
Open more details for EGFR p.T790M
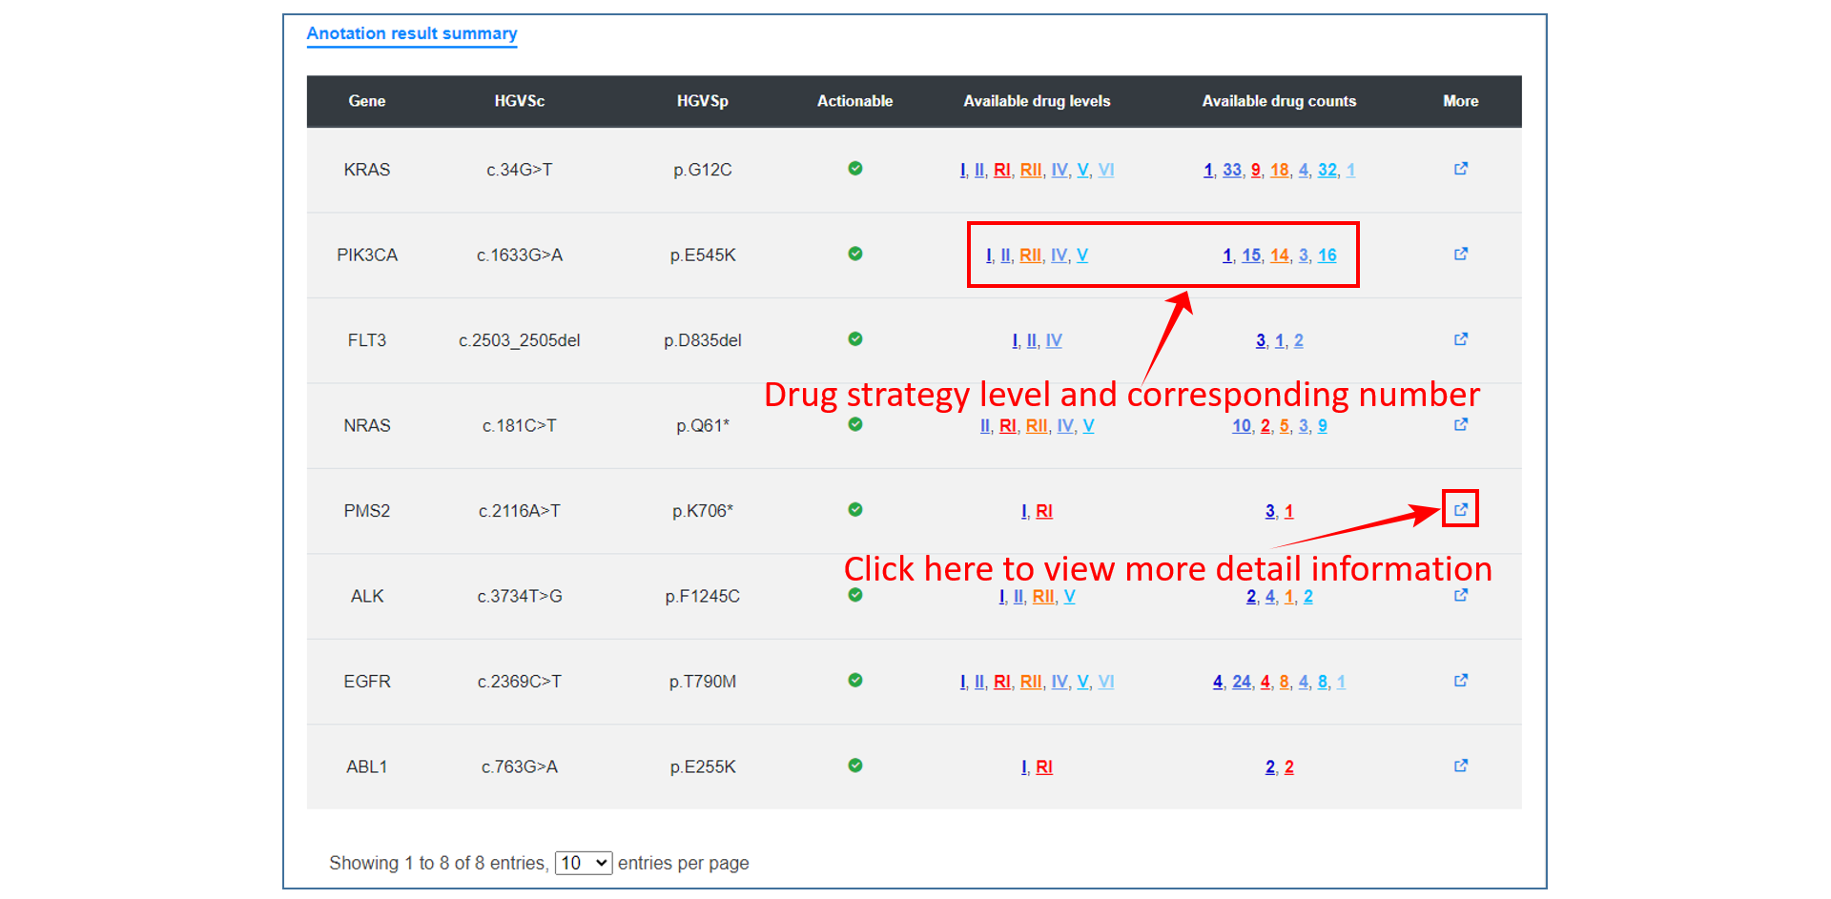click(x=1460, y=681)
